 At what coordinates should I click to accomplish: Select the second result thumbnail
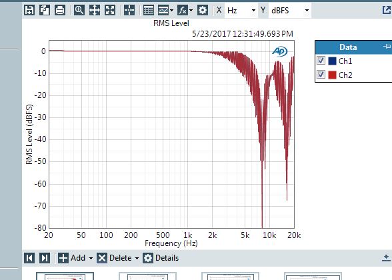(148, 276)
